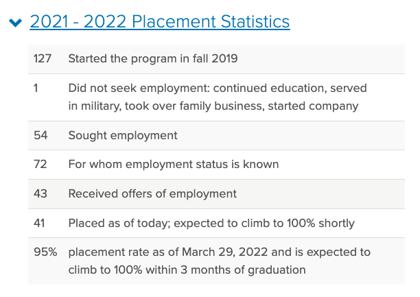The width and height of the screenshot is (420, 297).
Task: Select the 95% value cell
Action: click(43, 253)
